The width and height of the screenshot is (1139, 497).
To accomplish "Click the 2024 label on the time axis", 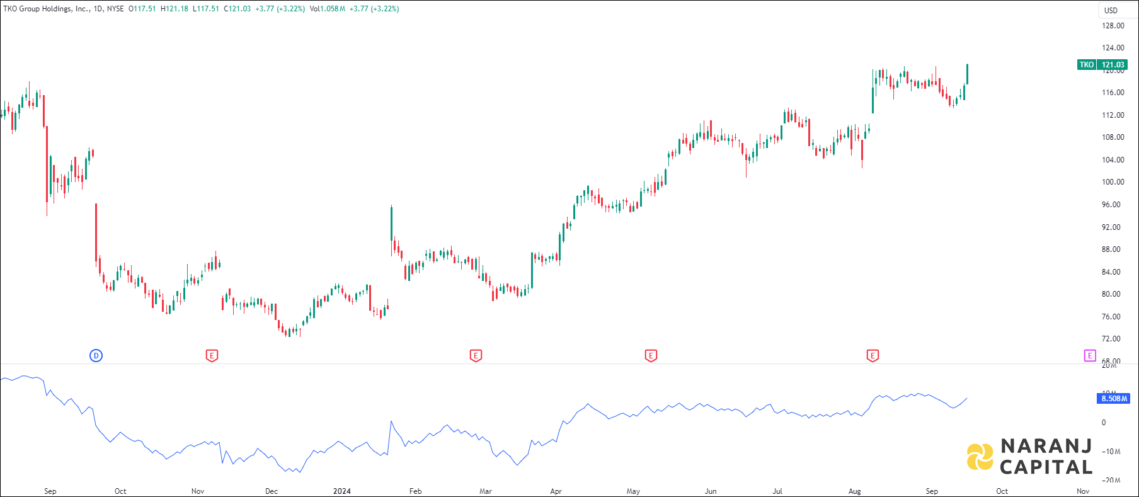I will 342,491.
